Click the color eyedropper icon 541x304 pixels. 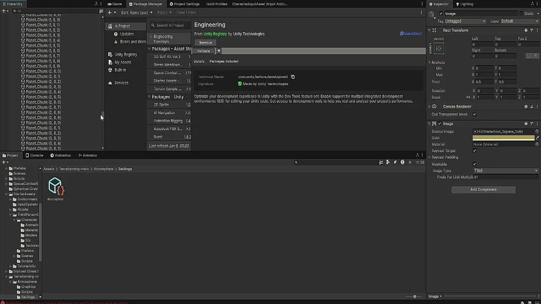[537, 138]
